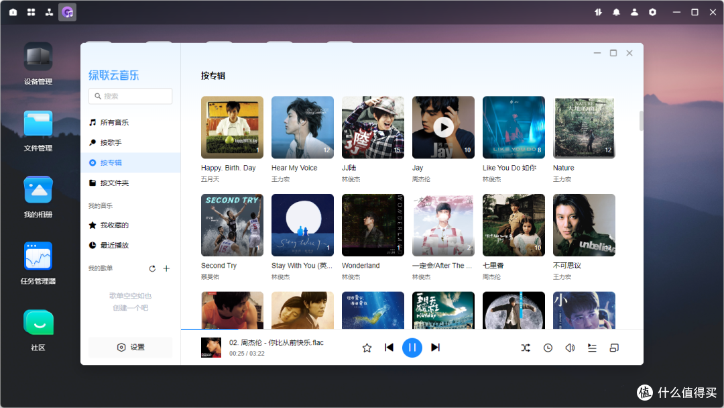Click album title text Wonderland
Viewport: 724px width, 408px height.
click(x=361, y=266)
